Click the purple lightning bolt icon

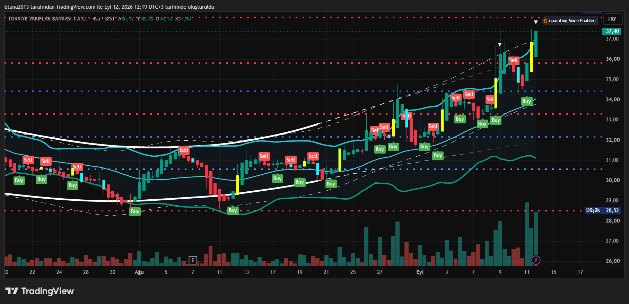pyautogui.click(x=536, y=260)
